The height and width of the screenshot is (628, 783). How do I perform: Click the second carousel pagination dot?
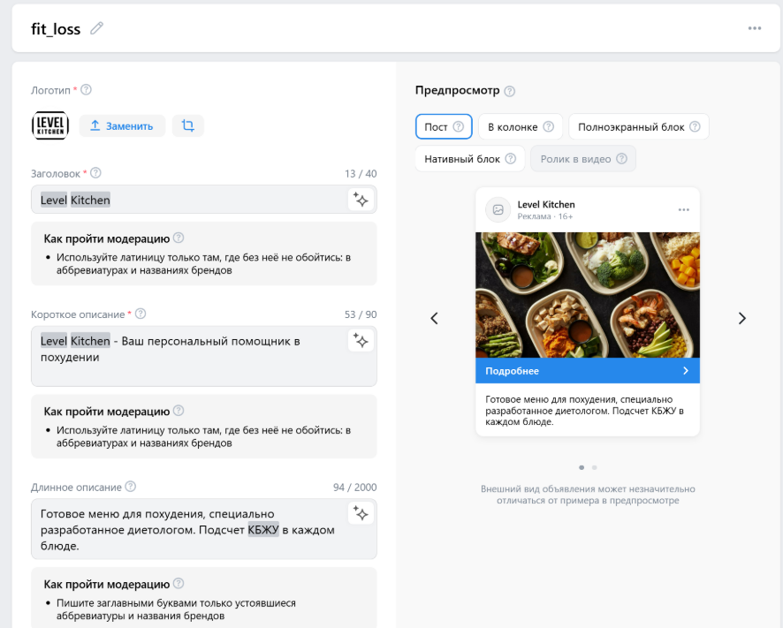tap(594, 467)
